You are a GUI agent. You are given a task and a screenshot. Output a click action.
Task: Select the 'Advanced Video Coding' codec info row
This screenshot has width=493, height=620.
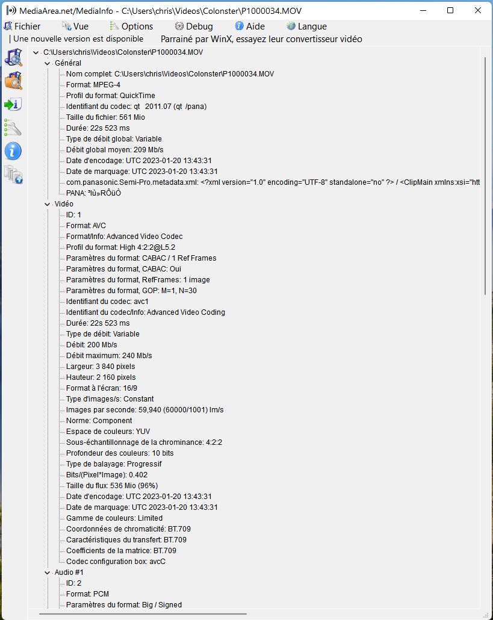146,312
